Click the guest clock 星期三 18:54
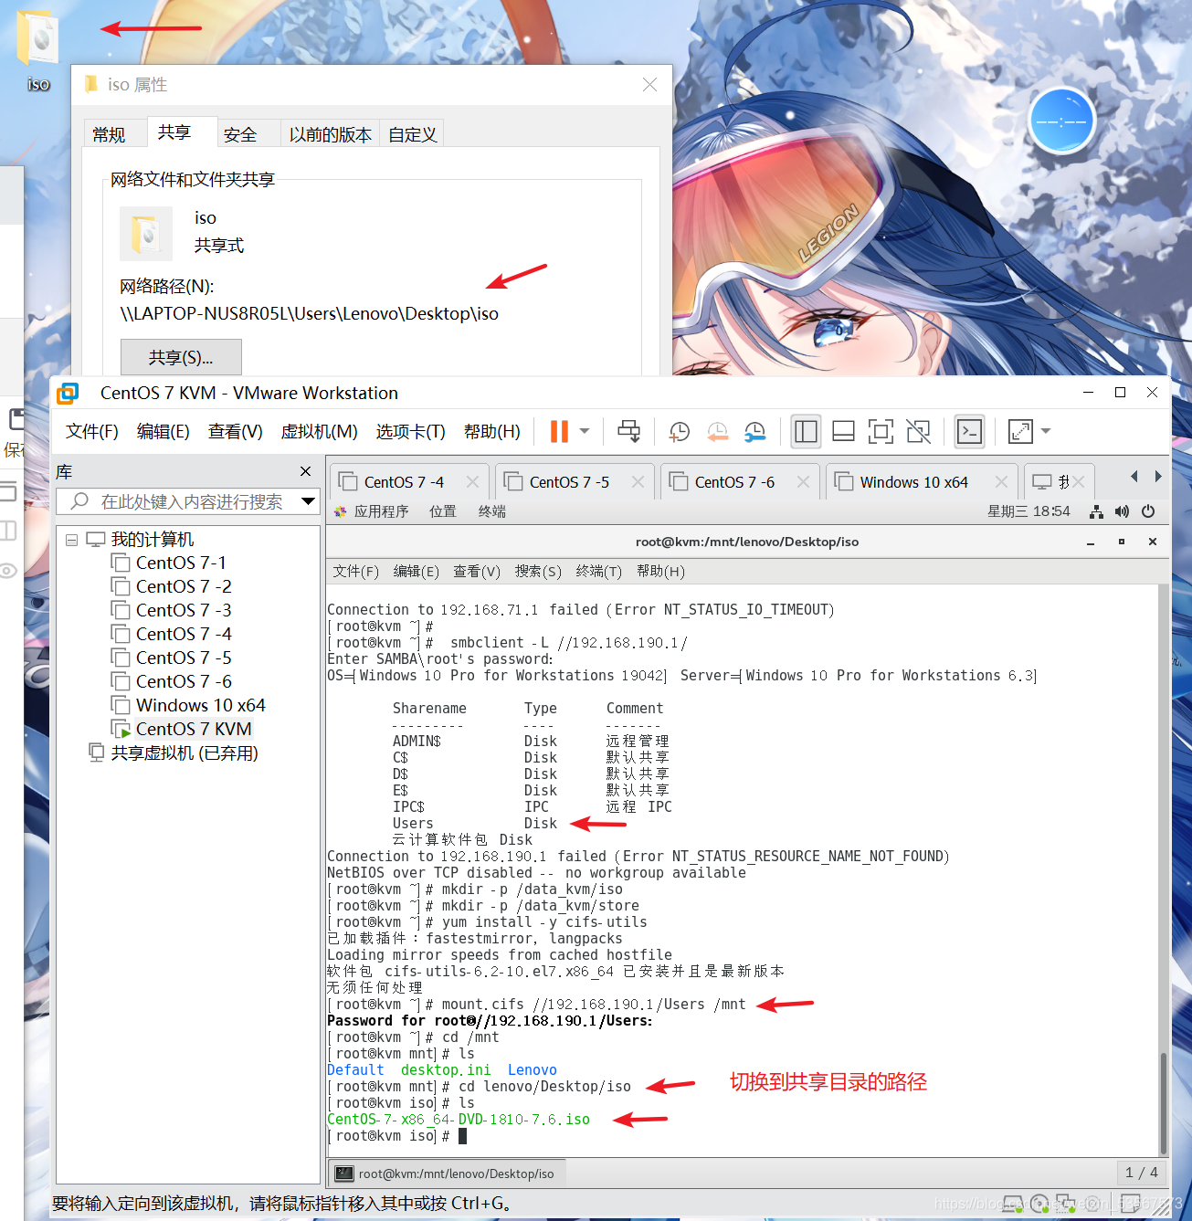Screen dimensions: 1192x1221 [x=1028, y=511]
